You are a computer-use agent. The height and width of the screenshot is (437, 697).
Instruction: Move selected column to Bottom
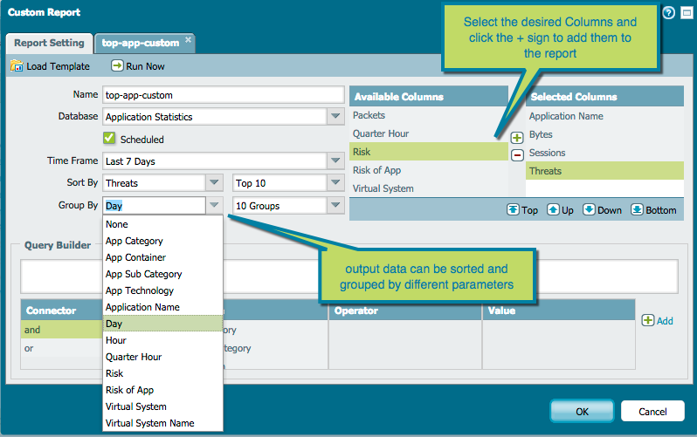653,209
